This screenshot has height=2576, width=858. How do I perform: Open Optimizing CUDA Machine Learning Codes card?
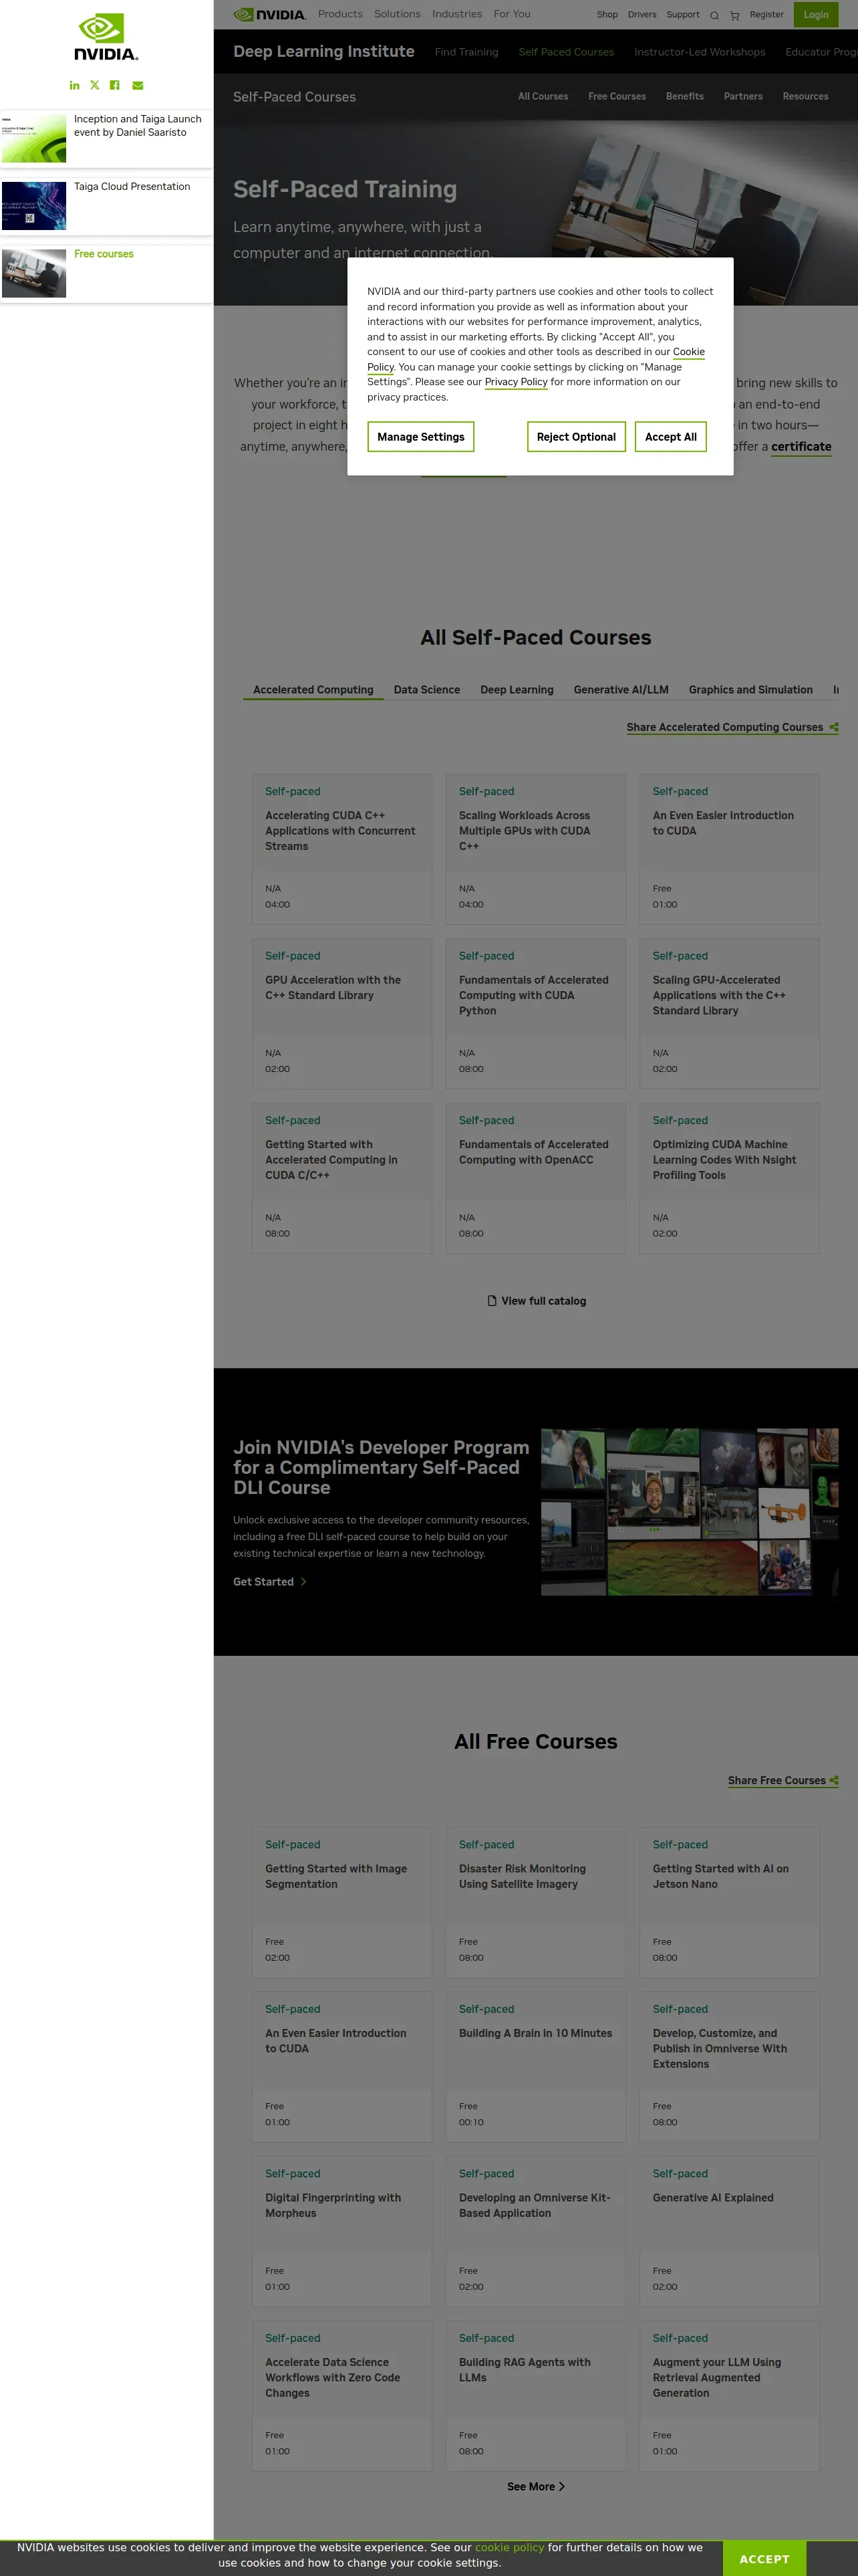[729, 1178]
